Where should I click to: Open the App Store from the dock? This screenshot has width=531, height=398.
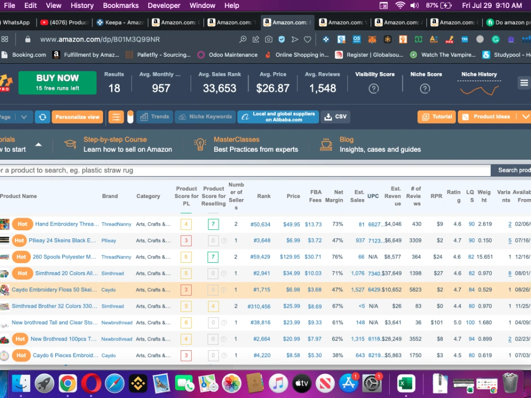pos(348,384)
